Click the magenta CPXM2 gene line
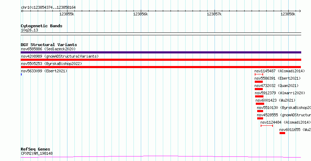 pyautogui.click(x=161, y=157)
